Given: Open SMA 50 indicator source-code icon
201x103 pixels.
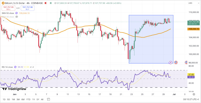Looking at the screenshot, I should (x=16, y=13).
